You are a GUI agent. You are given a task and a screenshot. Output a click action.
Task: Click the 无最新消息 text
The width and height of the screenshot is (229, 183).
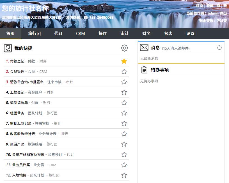point(149,58)
